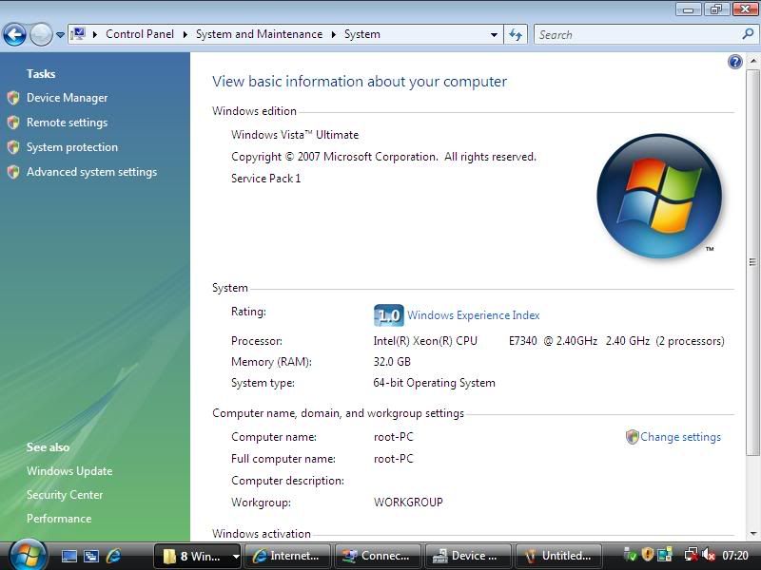Click the Windows Sidebar tray icon
The width and height of the screenshot is (761, 570).
[665, 554]
